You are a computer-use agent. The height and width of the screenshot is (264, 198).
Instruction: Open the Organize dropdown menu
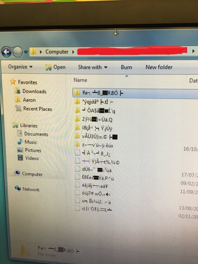[x=20, y=67]
